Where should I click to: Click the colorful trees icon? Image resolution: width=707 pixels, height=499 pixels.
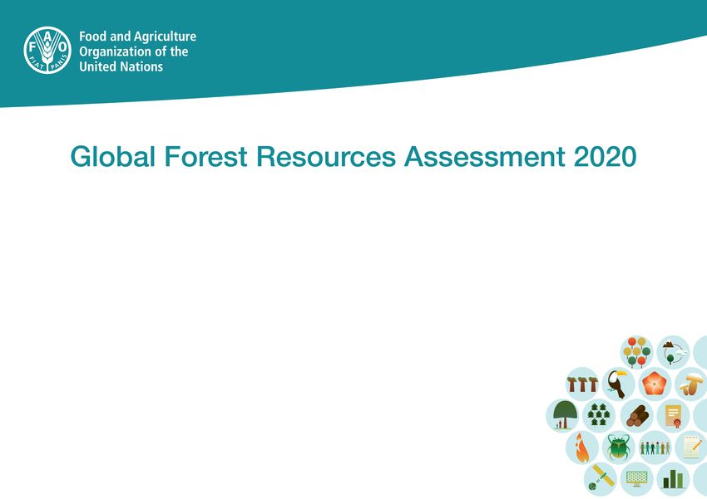pos(636,352)
